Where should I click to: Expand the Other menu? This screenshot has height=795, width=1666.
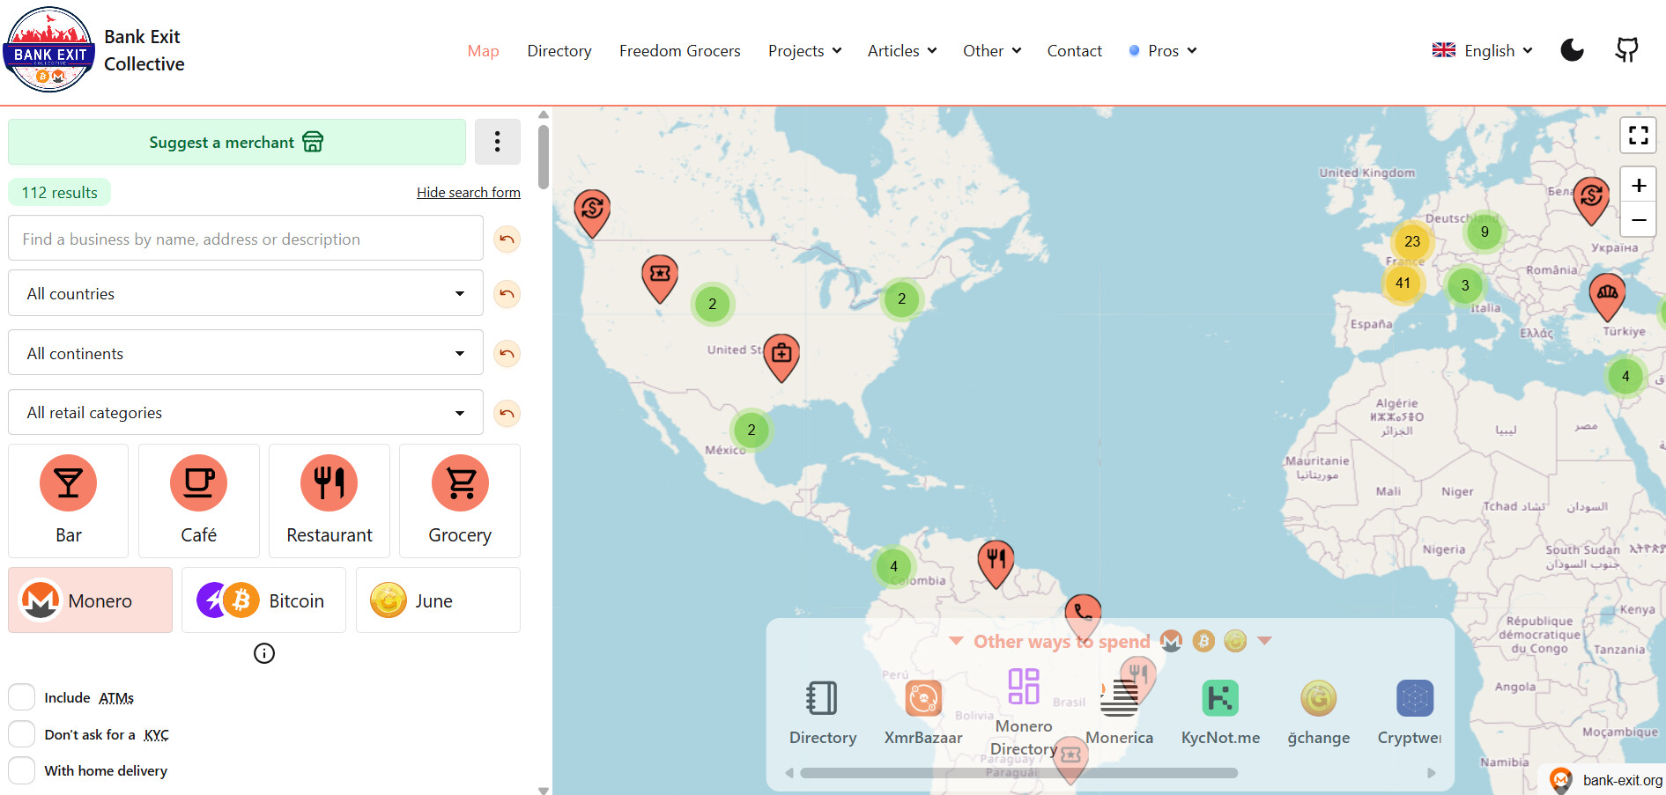point(992,51)
